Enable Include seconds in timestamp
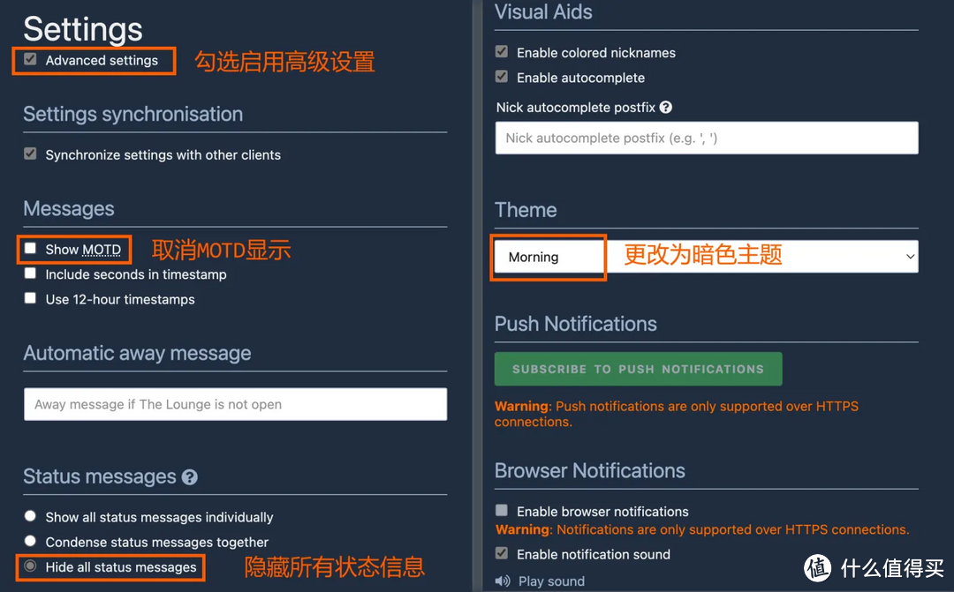 coord(30,274)
